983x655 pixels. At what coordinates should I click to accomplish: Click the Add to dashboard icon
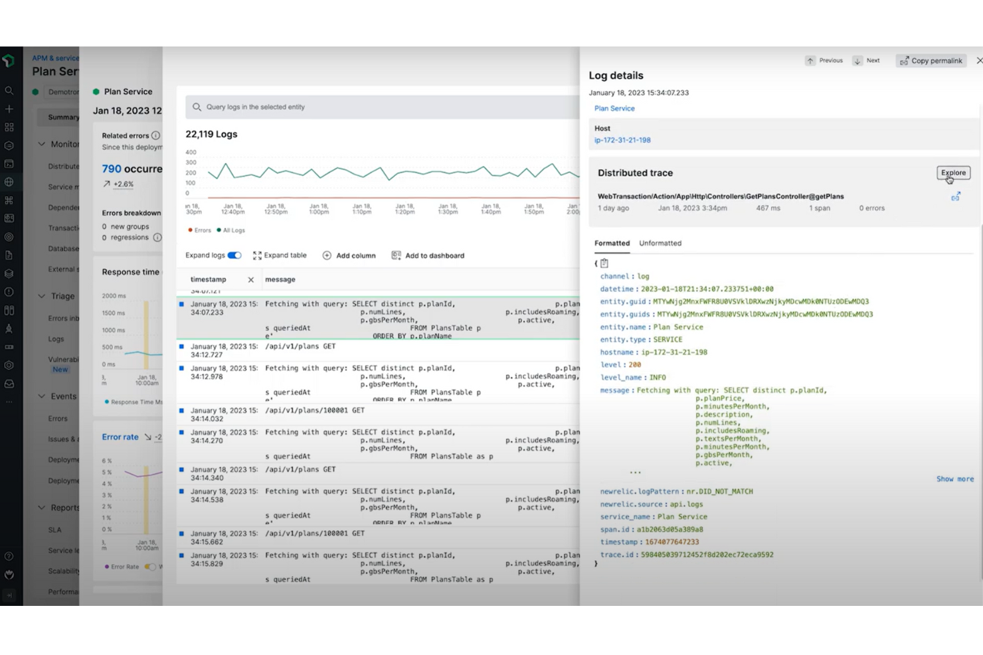pyautogui.click(x=397, y=255)
